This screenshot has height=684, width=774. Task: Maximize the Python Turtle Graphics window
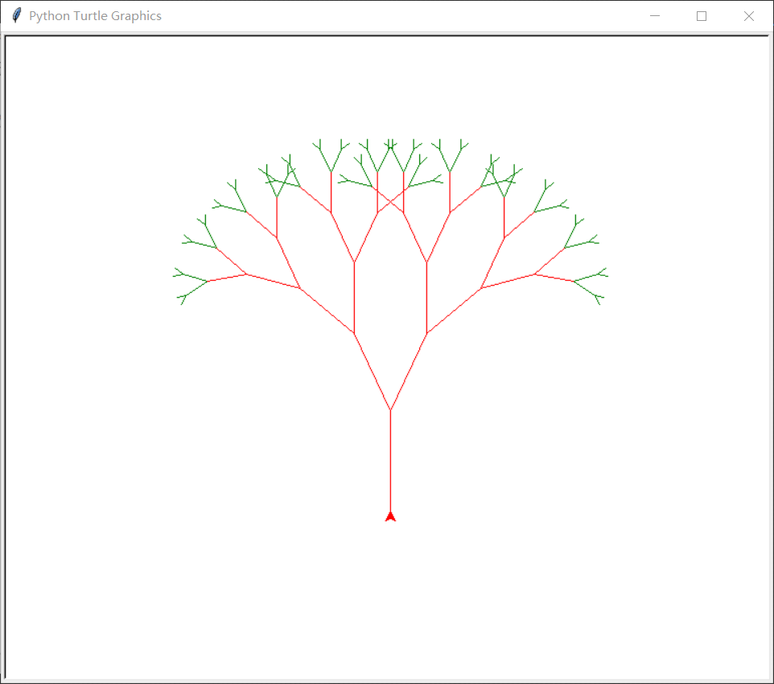pos(702,16)
